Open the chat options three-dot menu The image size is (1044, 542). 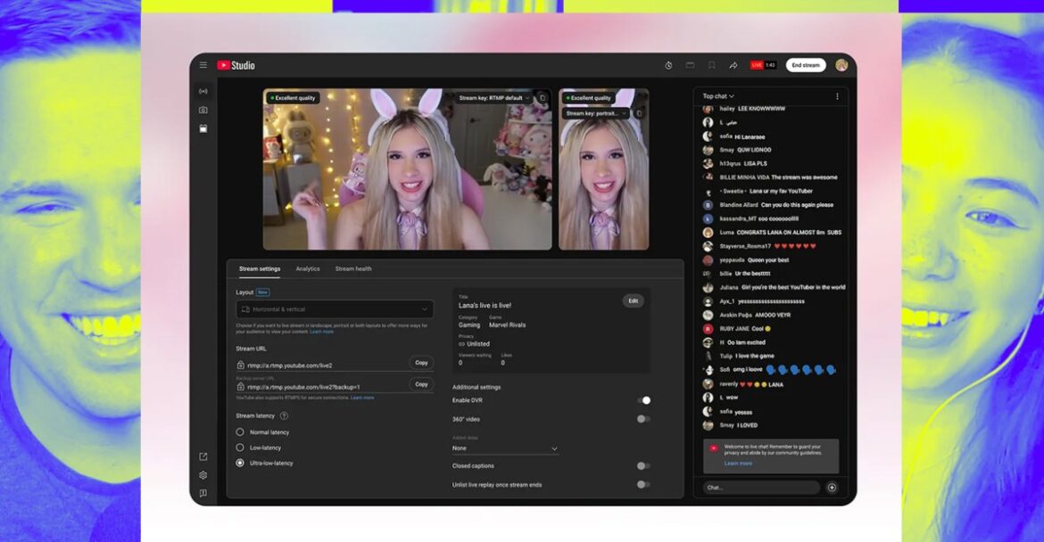click(x=836, y=95)
